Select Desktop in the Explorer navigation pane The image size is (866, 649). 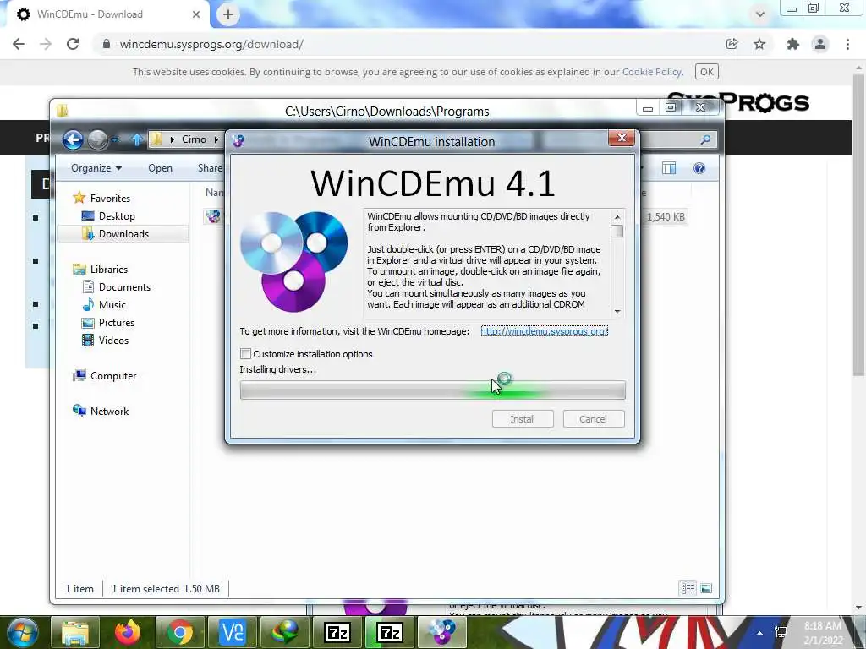pyautogui.click(x=117, y=215)
